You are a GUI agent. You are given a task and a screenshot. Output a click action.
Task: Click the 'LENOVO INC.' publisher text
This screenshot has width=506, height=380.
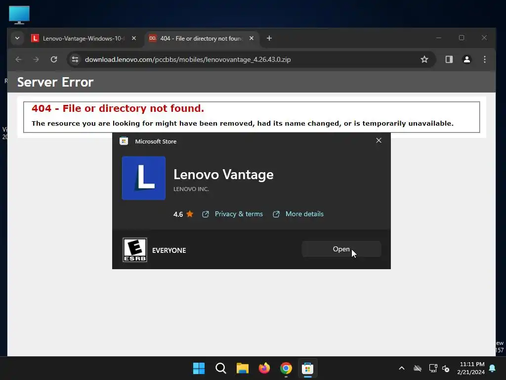click(x=191, y=189)
